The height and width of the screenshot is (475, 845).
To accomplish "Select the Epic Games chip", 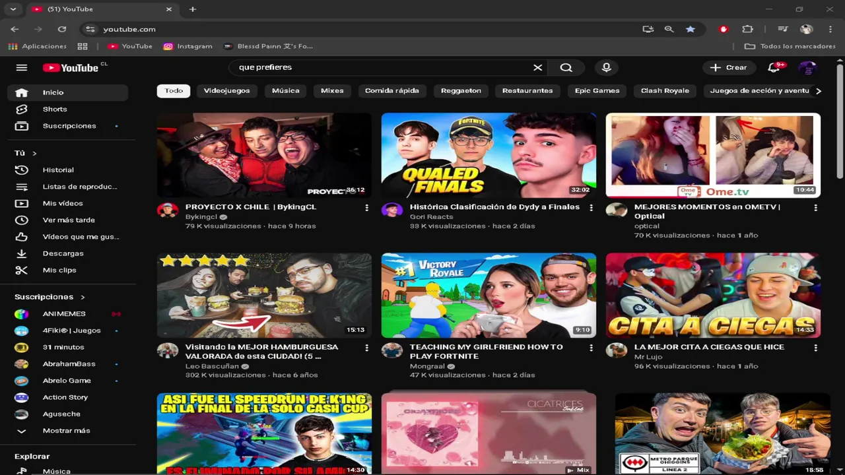I will 597,91.
